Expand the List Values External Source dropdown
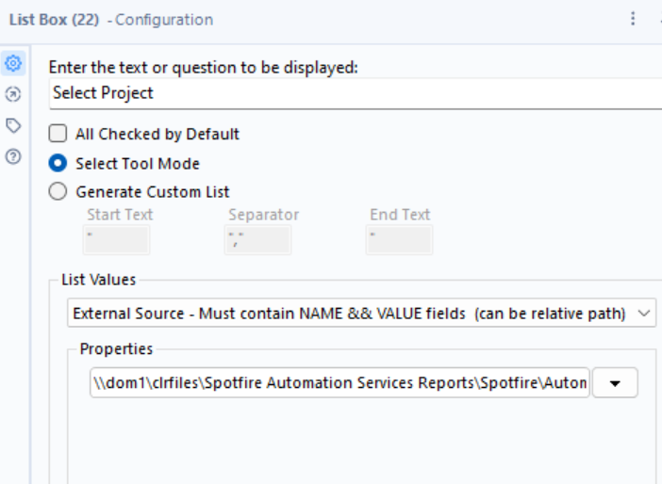The width and height of the screenshot is (662, 484). point(361,314)
